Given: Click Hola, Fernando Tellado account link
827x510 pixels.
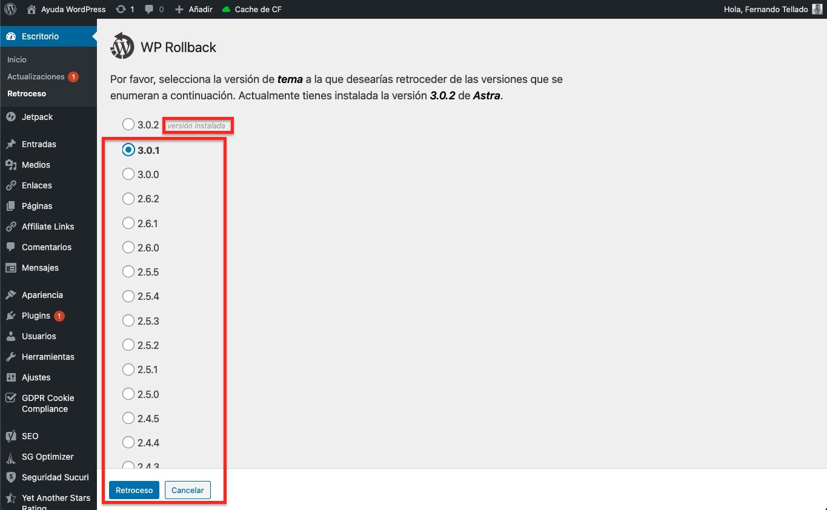Looking at the screenshot, I should tap(766, 9).
